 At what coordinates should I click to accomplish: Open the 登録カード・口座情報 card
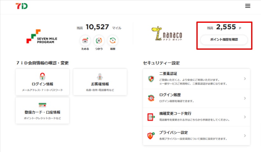tap(42, 110)
